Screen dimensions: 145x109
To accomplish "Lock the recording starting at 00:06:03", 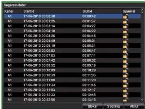I will click(126, 51).
